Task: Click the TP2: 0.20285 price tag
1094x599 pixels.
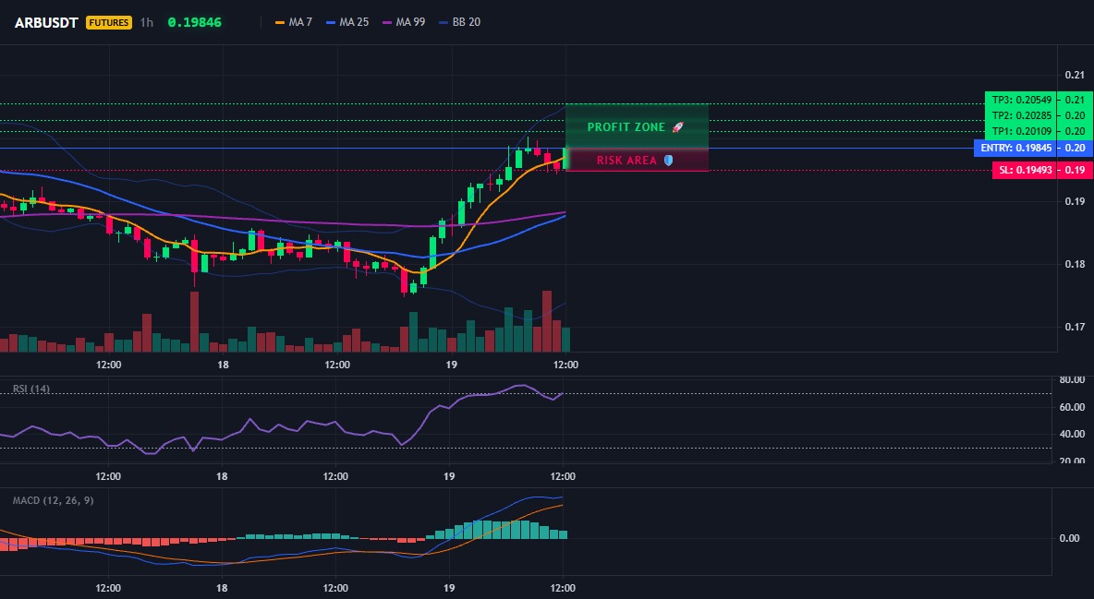Action: tap(1020, 115)
